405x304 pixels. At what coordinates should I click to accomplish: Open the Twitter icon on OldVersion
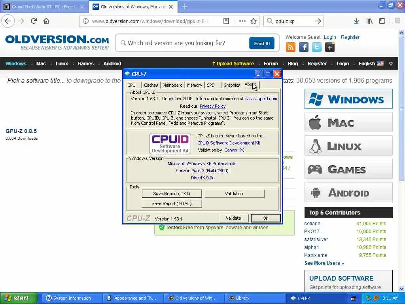click(x=317, y=47)
